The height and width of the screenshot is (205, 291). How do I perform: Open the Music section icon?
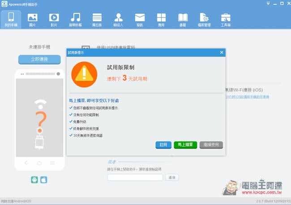click(75, 20)
